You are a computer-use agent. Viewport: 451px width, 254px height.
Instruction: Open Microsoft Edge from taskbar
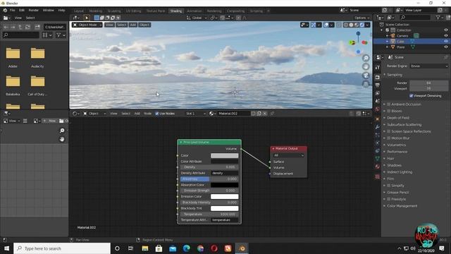pyautogui.click(x=186, y=248)
